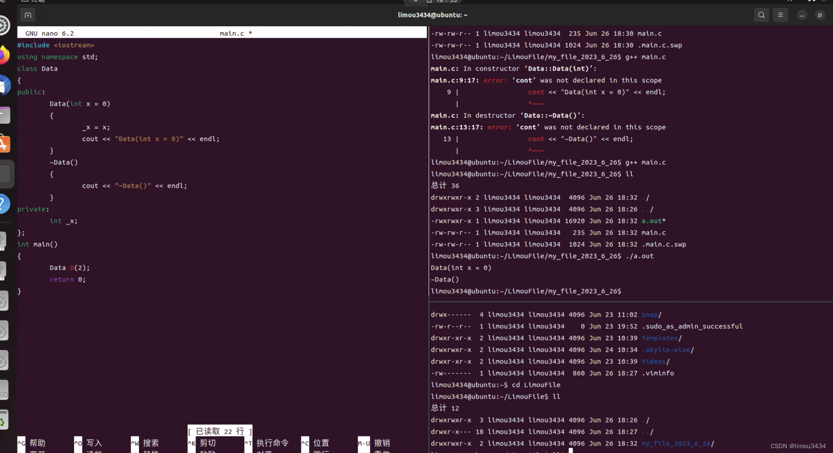The image size is (833, 453).
Task: Minimize the terminal window
Action: pos(802,15)
